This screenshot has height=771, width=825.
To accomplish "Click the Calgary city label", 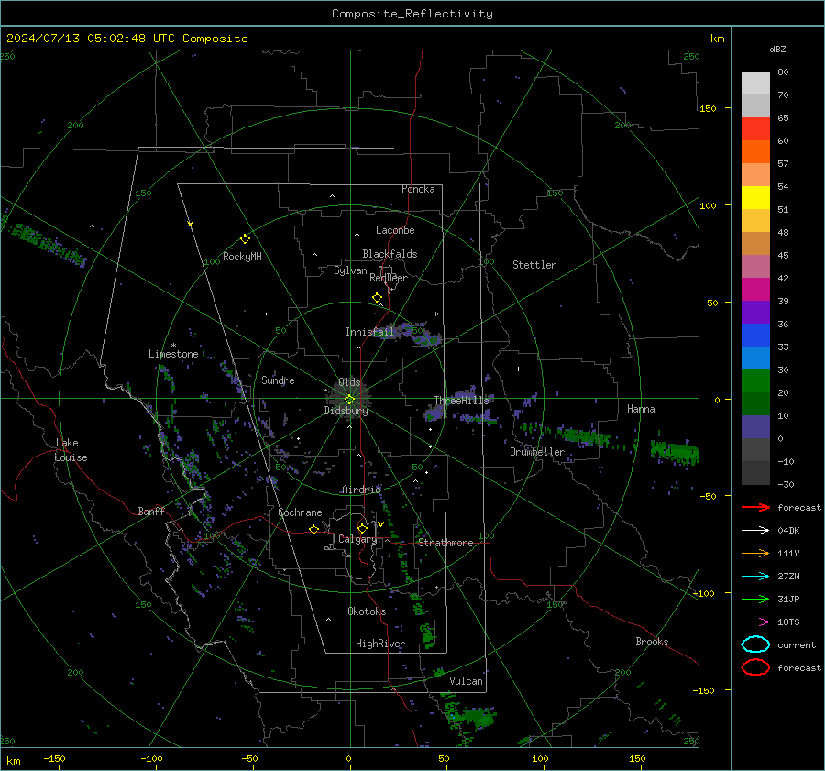I will click(357, 539).
